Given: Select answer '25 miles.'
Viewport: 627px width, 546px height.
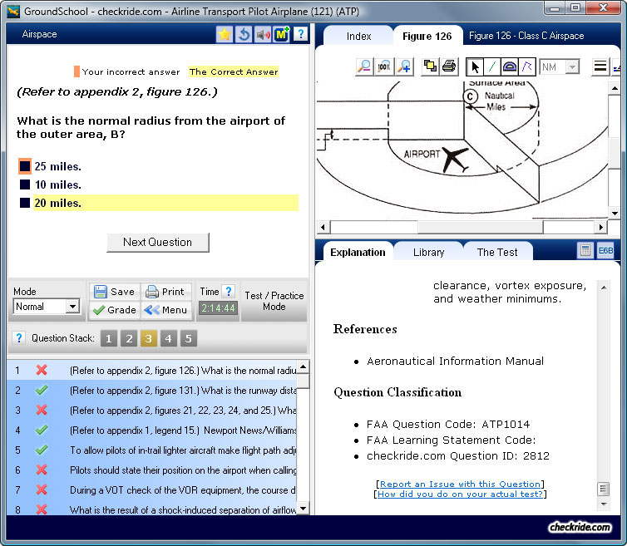Looking at the screenshot, I should (x=25, y=166).
